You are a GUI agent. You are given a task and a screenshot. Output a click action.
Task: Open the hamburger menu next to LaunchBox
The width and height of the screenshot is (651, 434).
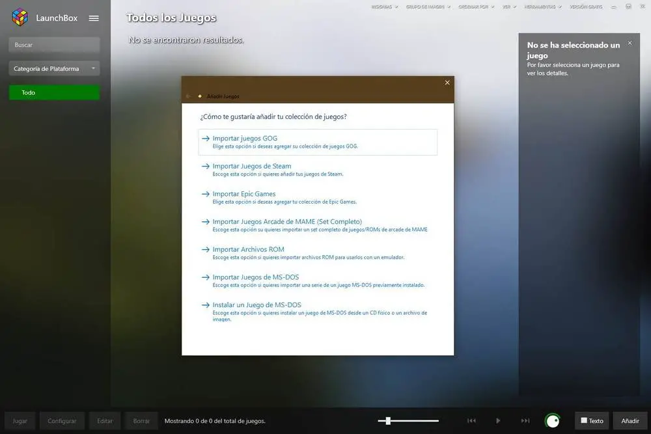[x=94, y=18]
